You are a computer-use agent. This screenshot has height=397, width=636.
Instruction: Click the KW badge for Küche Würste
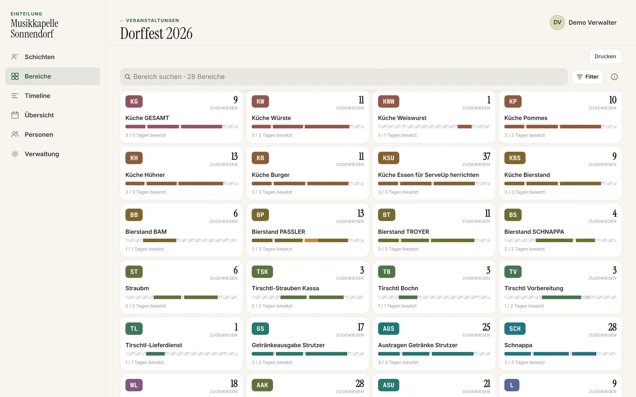[260, 102]
